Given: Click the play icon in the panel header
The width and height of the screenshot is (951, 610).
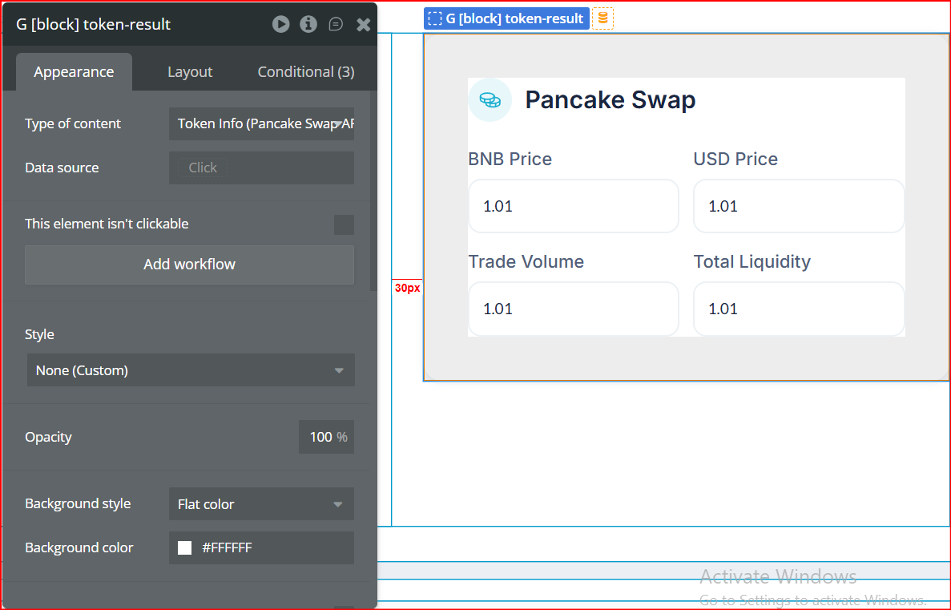Looking at the screenshot, I should (280, 24).
